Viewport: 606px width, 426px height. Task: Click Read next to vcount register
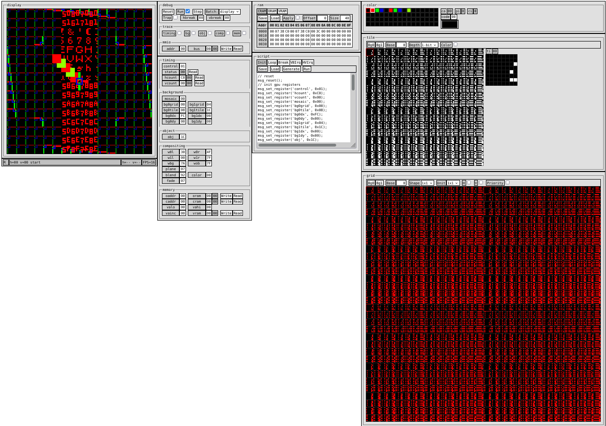(x=200, y=83)
